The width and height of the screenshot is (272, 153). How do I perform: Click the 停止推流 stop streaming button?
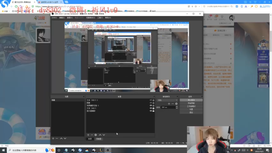point(191,100)
